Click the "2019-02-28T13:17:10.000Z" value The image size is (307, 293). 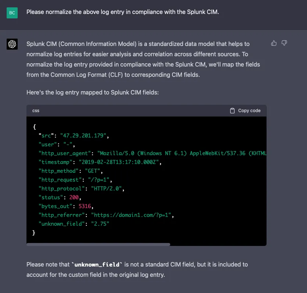[x=119, y=162]
